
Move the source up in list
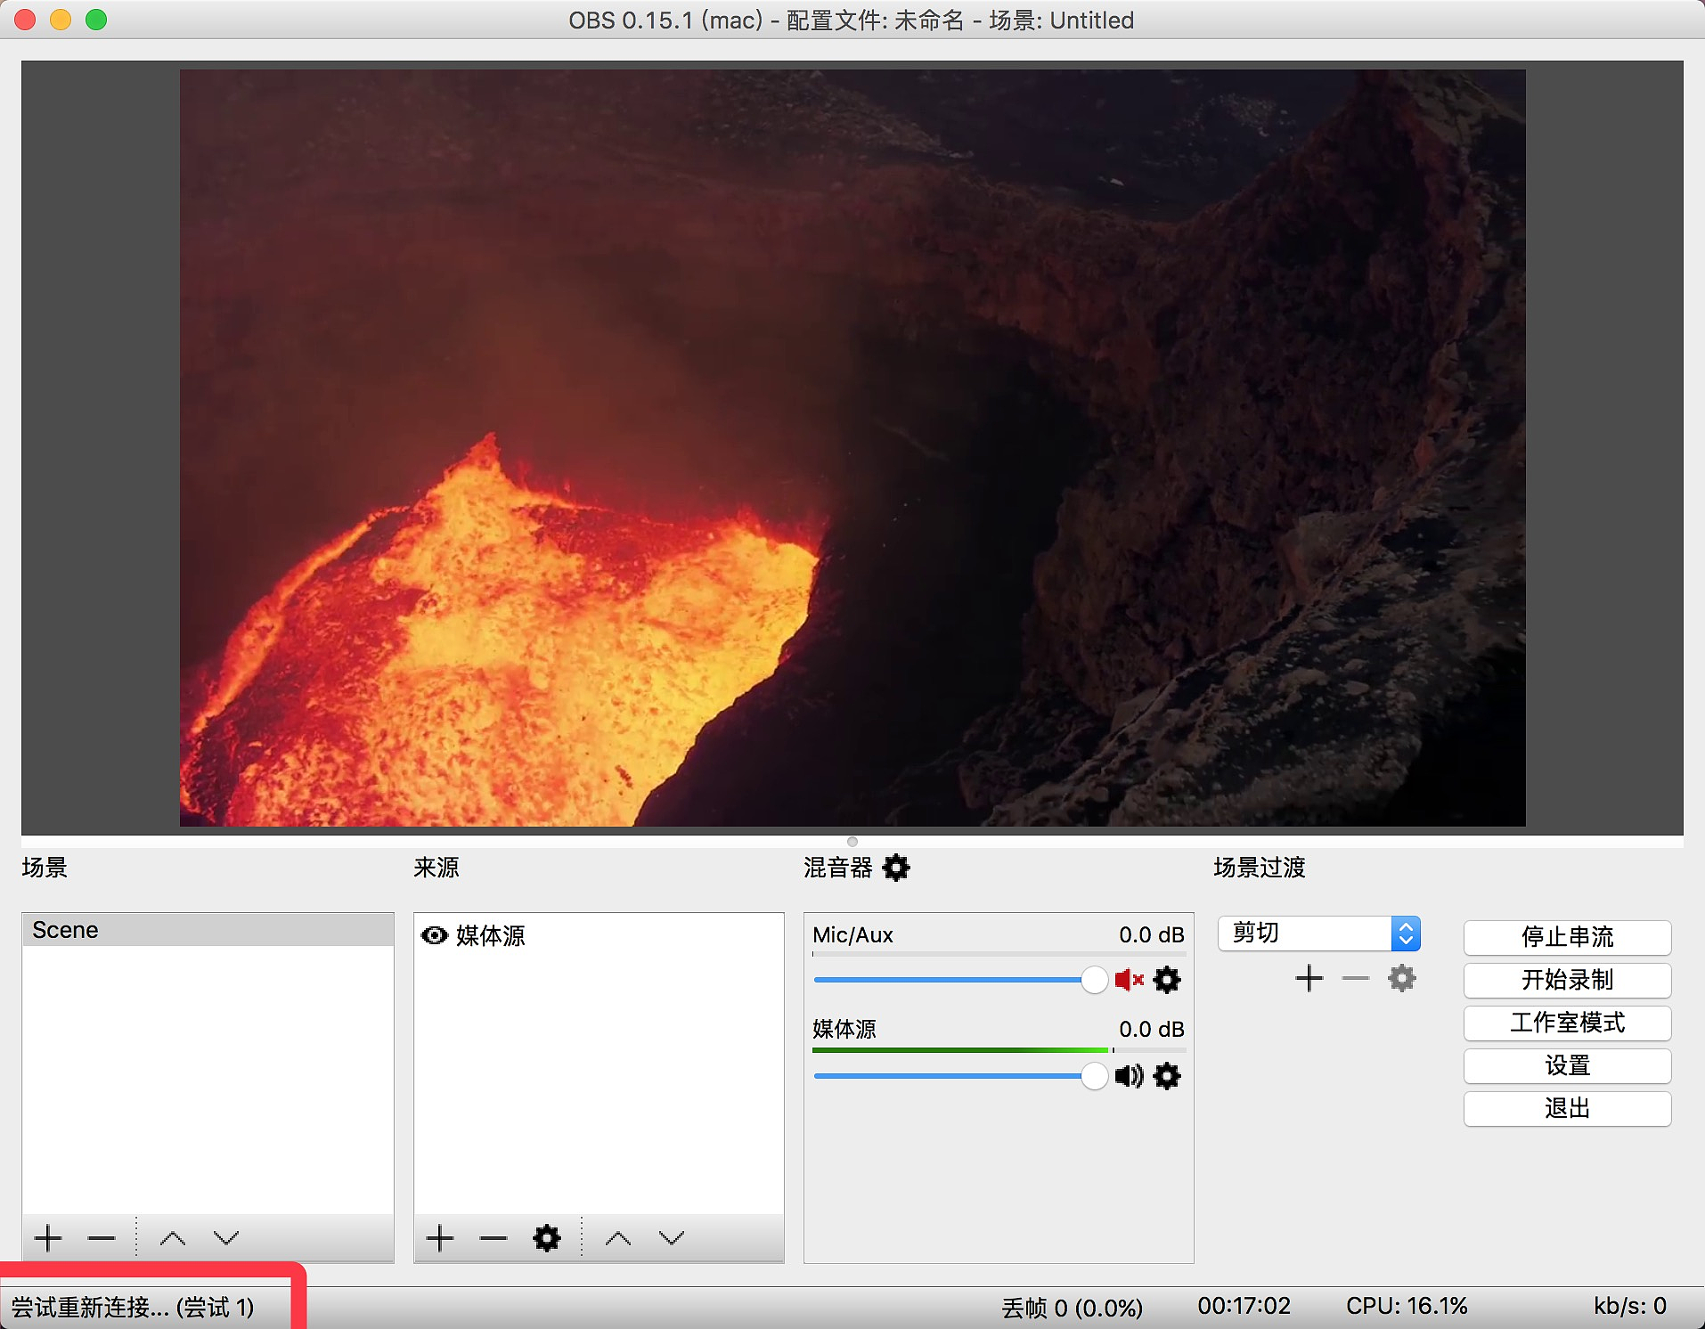coord(618,1238)
